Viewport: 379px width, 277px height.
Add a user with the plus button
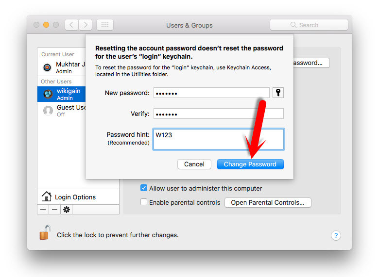(x=43, y=210)
